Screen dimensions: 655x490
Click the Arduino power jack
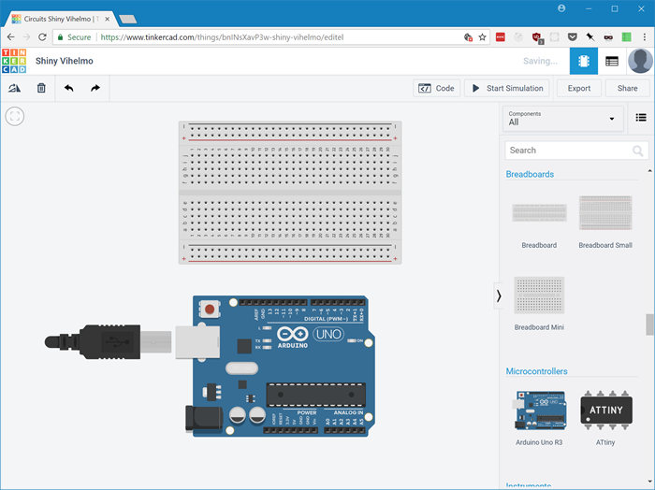click(x=204, y=418)
